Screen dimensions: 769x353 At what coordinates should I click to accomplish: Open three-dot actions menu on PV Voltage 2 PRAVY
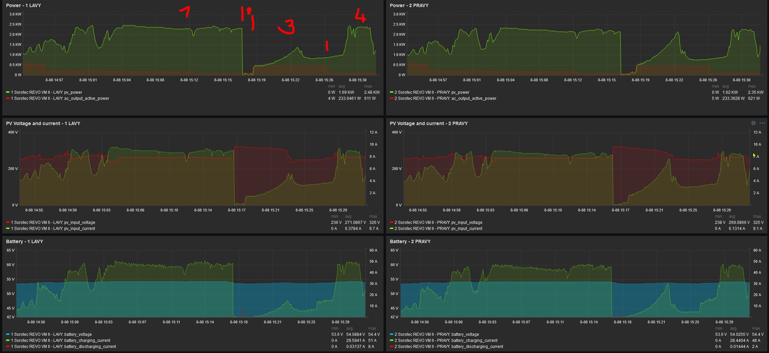pyautogui.click(x=762, y=123)
